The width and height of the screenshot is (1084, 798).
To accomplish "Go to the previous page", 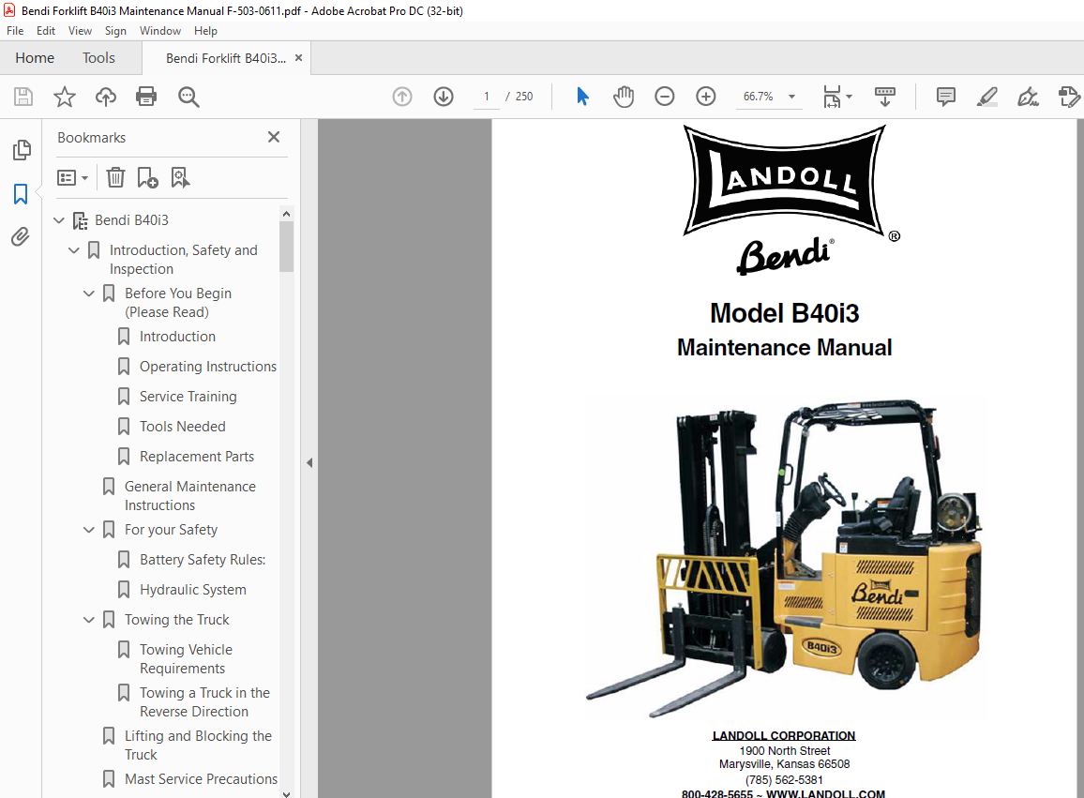I will 402,97.
